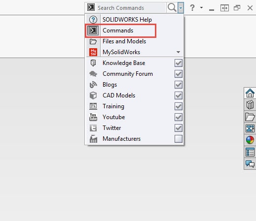Click the Manufacturers factory icon

[x=93, y=139]
